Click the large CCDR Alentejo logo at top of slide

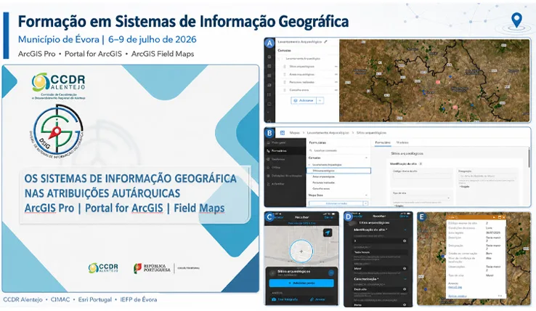58,86
